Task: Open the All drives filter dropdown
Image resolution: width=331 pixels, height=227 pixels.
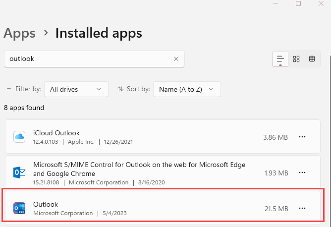Action: 76,89
